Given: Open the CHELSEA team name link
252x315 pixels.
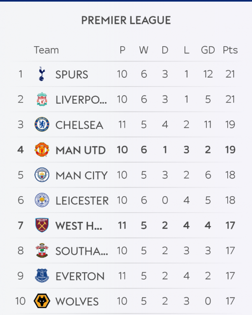Looking at the screenshot, I should point(79,125).
